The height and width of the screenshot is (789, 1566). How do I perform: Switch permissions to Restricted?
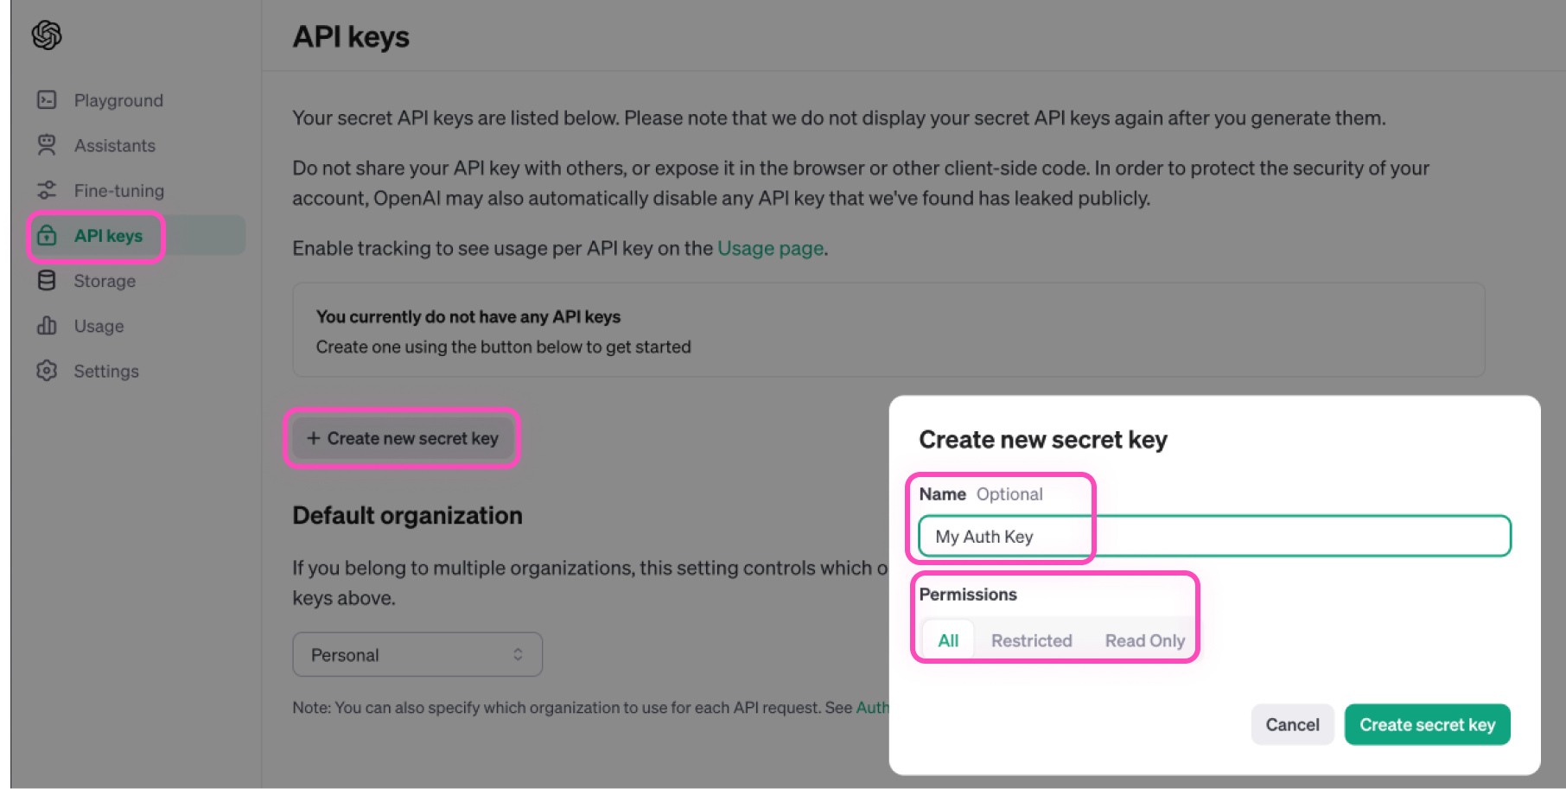(1031, 639)
